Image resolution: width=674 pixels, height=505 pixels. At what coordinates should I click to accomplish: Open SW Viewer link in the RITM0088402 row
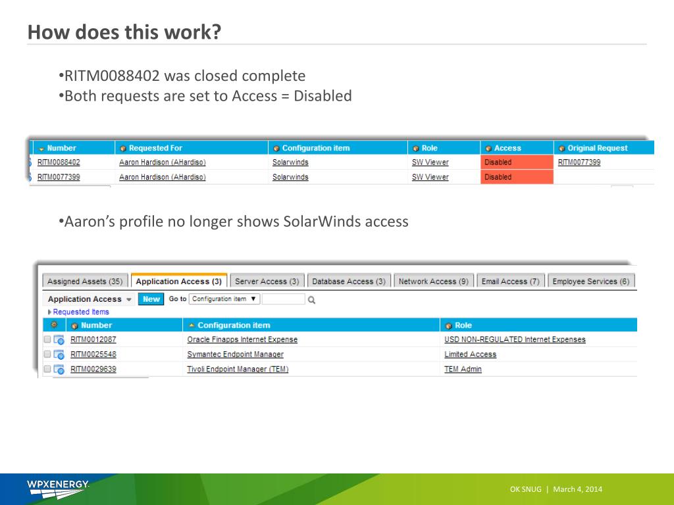pyautogui.click(x=430, y=162)
